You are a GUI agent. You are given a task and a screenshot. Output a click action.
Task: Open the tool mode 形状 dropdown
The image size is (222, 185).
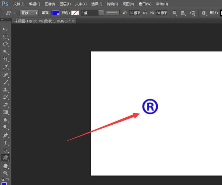pyautogui.click(x=29, y=13)
